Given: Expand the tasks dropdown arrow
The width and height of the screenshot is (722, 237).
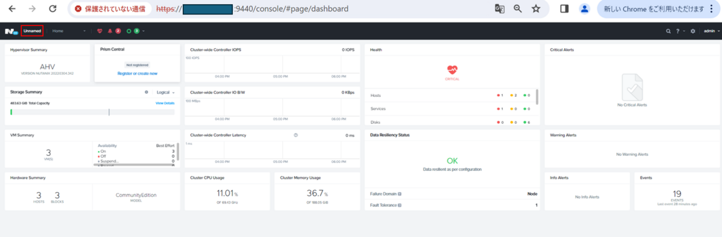Looking at the screenshot, I should pos(144,31).
